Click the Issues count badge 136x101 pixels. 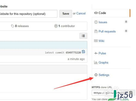[x=126, y=22]
